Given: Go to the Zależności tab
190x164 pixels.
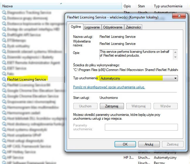Looking at the screenshot, I should [x=133, y=27].
